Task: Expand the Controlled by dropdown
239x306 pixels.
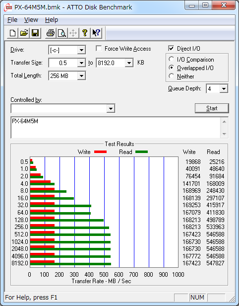Action: pyautogui.click(x=111, y=108)
